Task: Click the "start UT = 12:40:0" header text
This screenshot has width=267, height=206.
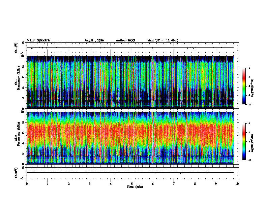Action: 163,40
